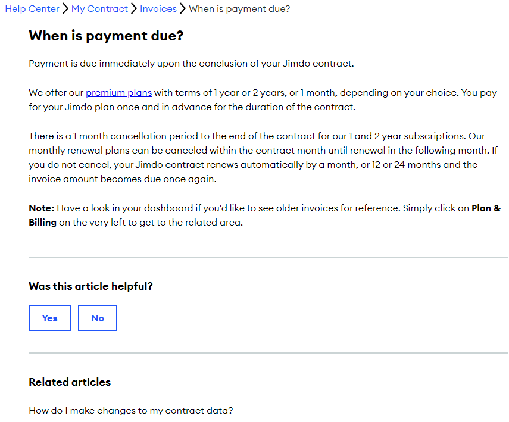Click the first paragraph about Jimdo contract

191,64
